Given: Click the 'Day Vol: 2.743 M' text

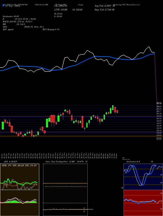Looking at the screenshot, I should [104, 9].
